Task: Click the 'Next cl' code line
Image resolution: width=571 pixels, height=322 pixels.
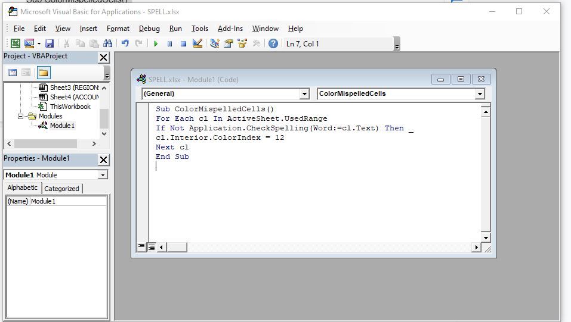Action: (x=172, y=147)
